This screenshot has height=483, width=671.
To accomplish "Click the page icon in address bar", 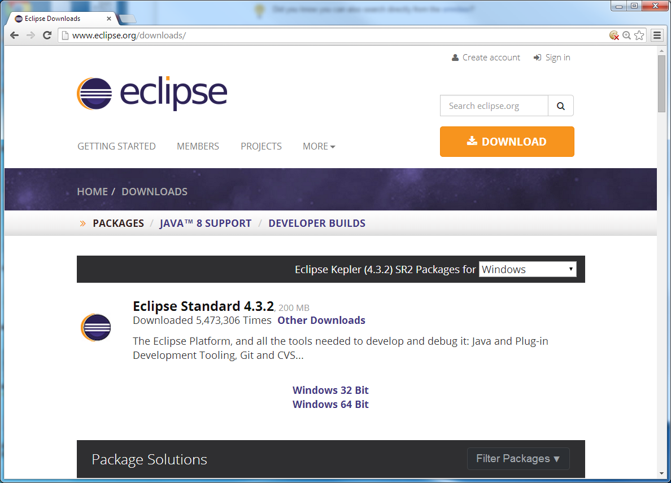I will (65, 36).
